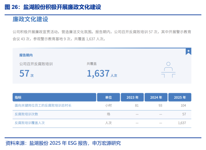Viewport: 206px width, 150px height.
Task: Click the 1,637 value in table
Action: pyautogui.click(x=182, y=123)
